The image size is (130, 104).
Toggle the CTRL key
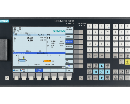96,56
